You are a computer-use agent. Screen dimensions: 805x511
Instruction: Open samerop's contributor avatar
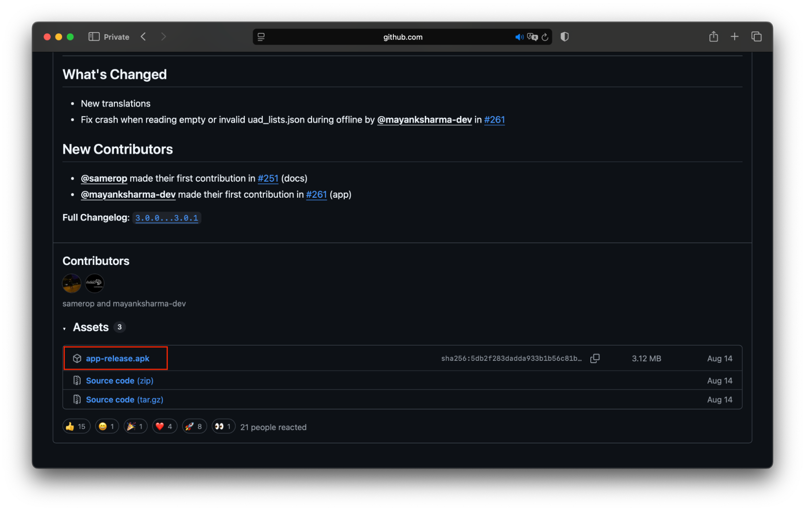point(72,283)
